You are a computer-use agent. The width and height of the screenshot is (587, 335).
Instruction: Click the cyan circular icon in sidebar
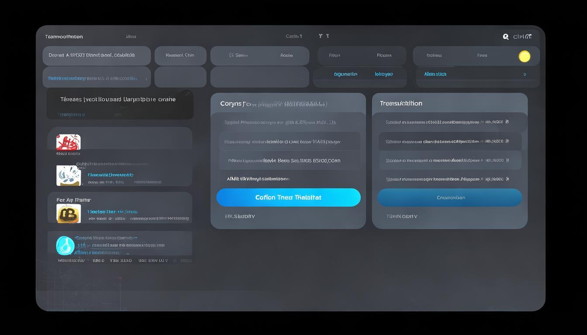pos(65,246)
